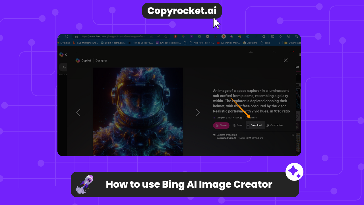Go to the previous image arrow
The width and height of the screenshot is (364, 205).
(78, 113)
